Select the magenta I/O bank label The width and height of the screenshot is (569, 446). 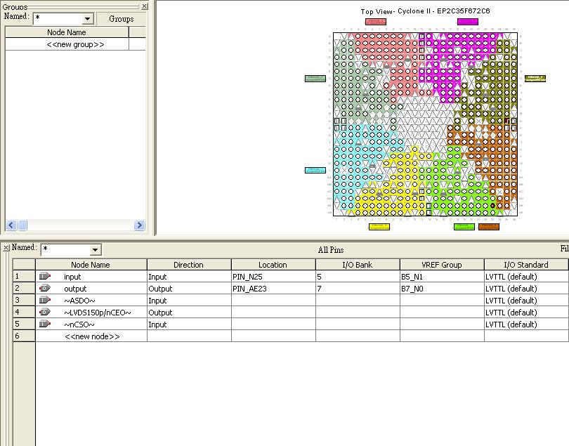pyautogui.click(x=467, y=22)
